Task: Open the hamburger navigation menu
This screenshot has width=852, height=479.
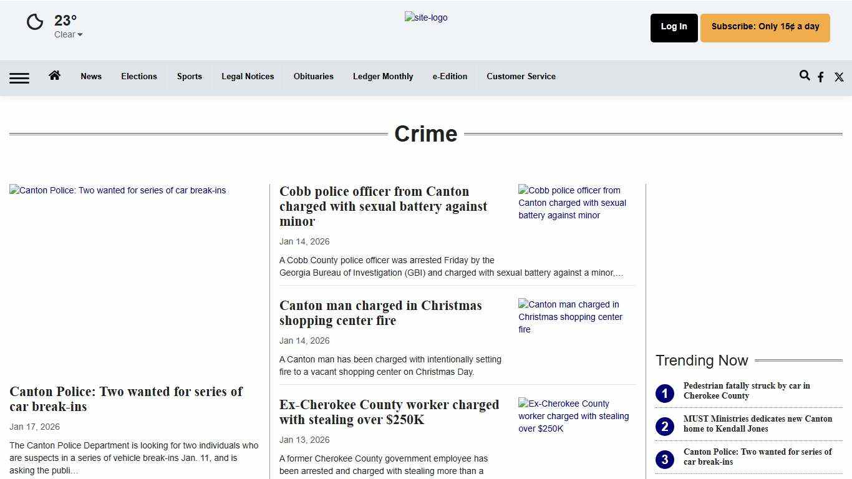Action: (x=19, y=77)
